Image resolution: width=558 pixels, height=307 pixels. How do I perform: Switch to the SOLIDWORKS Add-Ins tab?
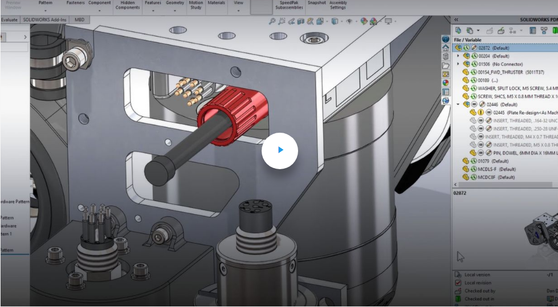(x=44, y=20)
